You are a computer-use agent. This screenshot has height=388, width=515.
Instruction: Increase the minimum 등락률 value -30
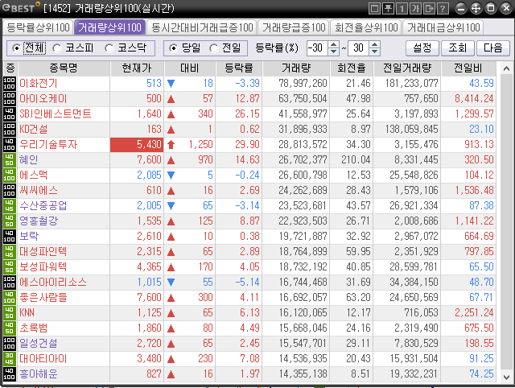(x=334, y=45)
